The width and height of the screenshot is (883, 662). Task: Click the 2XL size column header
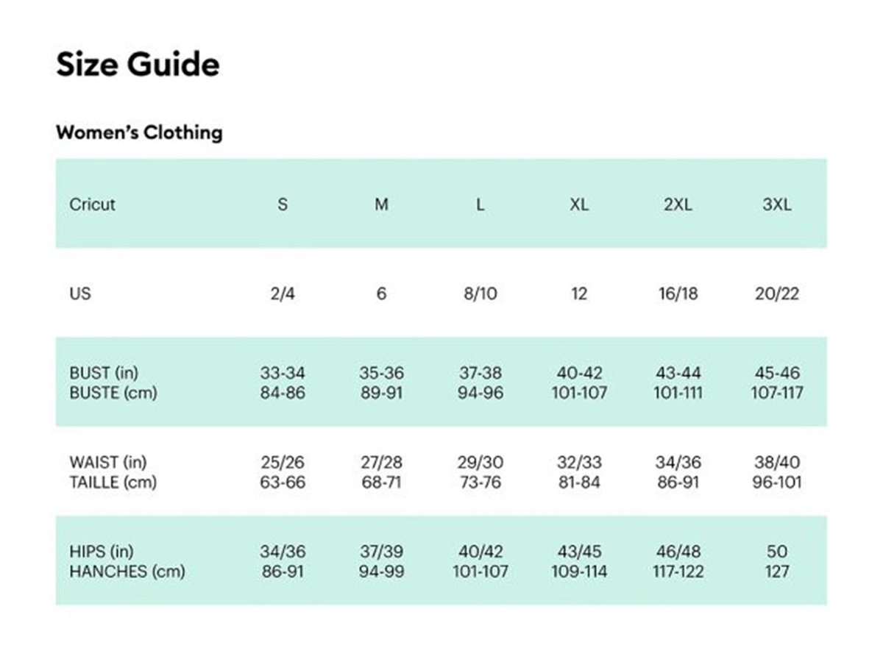[678, 205]
